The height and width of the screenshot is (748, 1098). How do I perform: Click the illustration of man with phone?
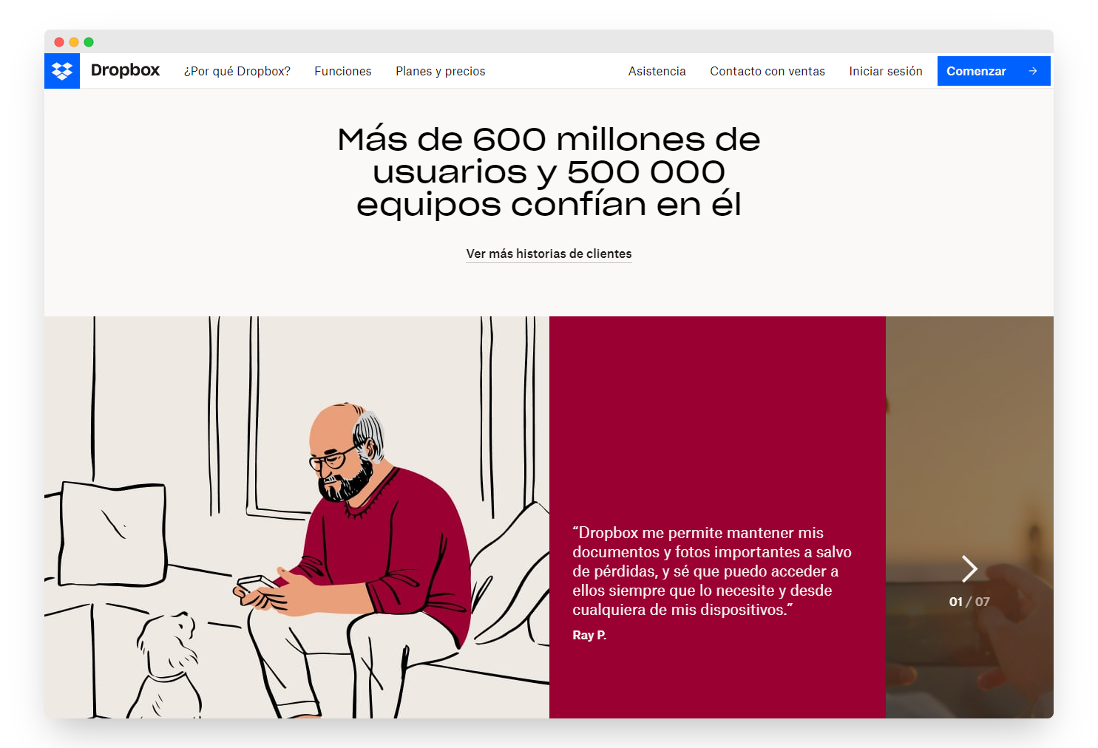(x=296, y=517)
